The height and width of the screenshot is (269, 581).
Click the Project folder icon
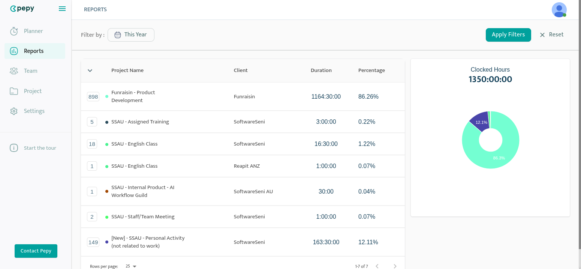(14, 91)
